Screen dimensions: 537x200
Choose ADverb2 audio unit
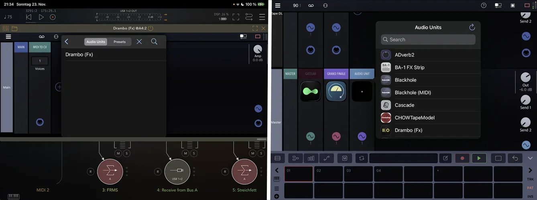[x=428, y=55]
